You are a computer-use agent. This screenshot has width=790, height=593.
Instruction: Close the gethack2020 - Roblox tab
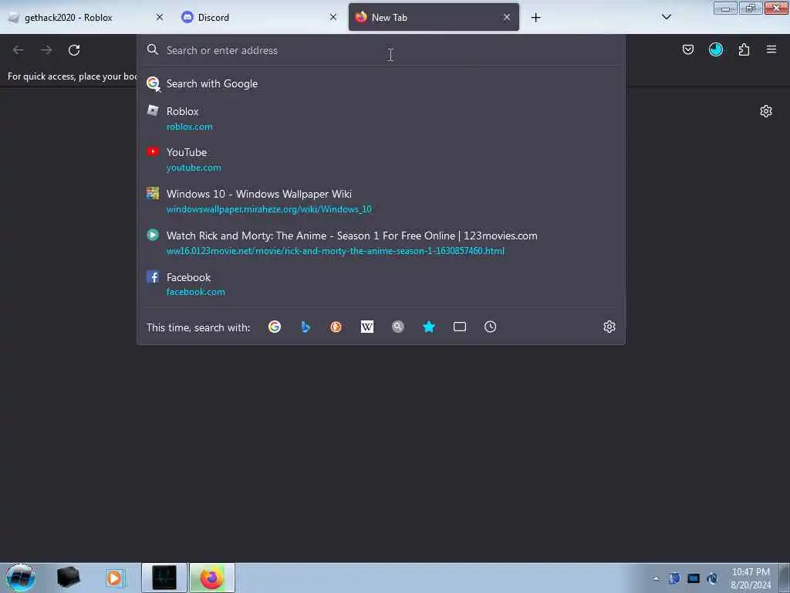tap(159, 17)
